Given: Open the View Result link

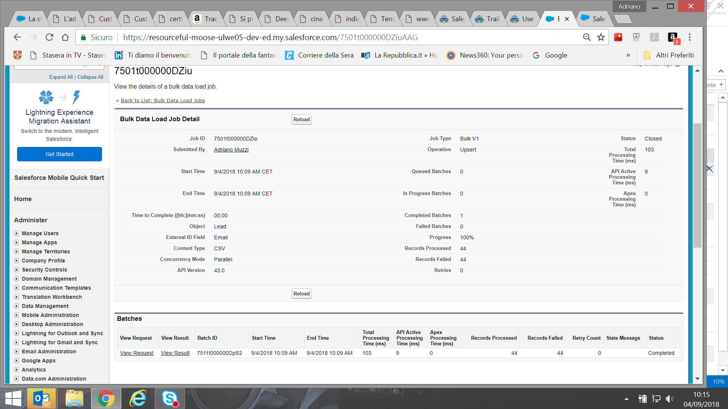Looking at the screenshot, I should point(175,353).
